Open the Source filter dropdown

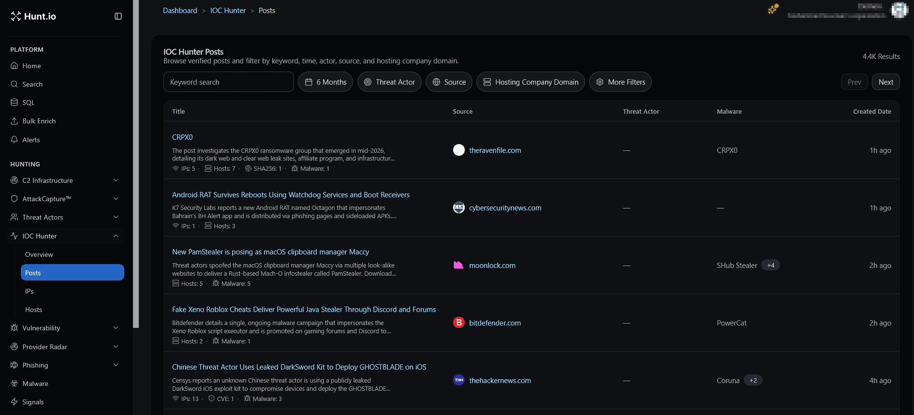449,82
